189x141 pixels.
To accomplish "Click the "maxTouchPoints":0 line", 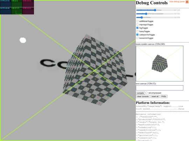I will coord(148,125).
